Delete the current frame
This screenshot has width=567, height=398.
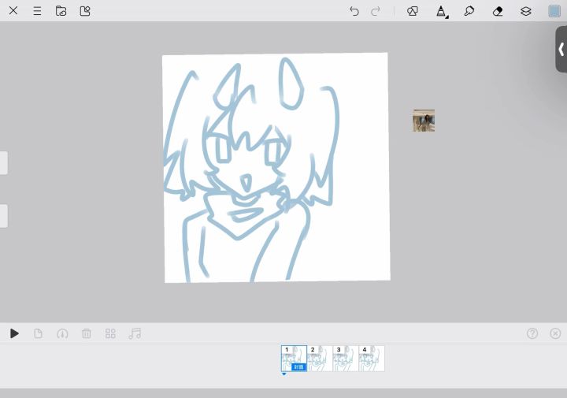tap(87, 333)
